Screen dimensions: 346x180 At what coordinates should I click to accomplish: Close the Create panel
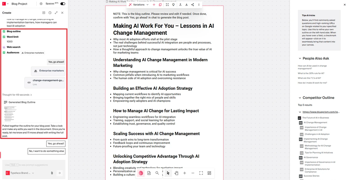tap(62, 13)
